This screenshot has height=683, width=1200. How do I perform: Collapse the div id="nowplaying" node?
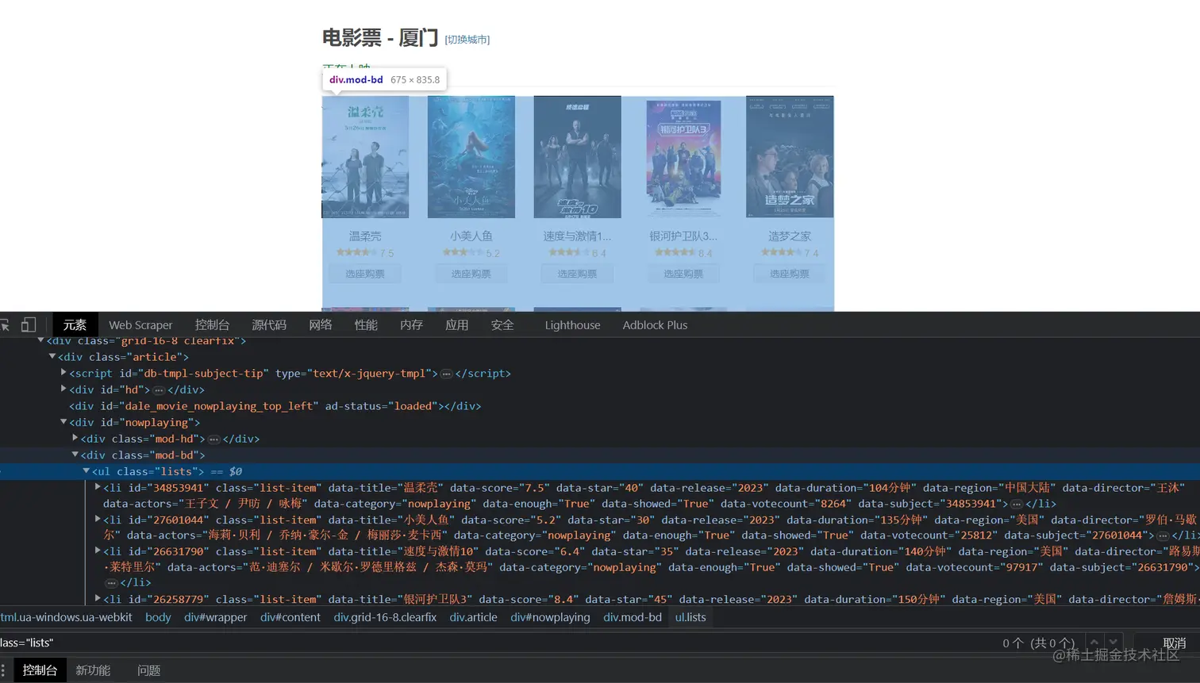tap(63, 421)
